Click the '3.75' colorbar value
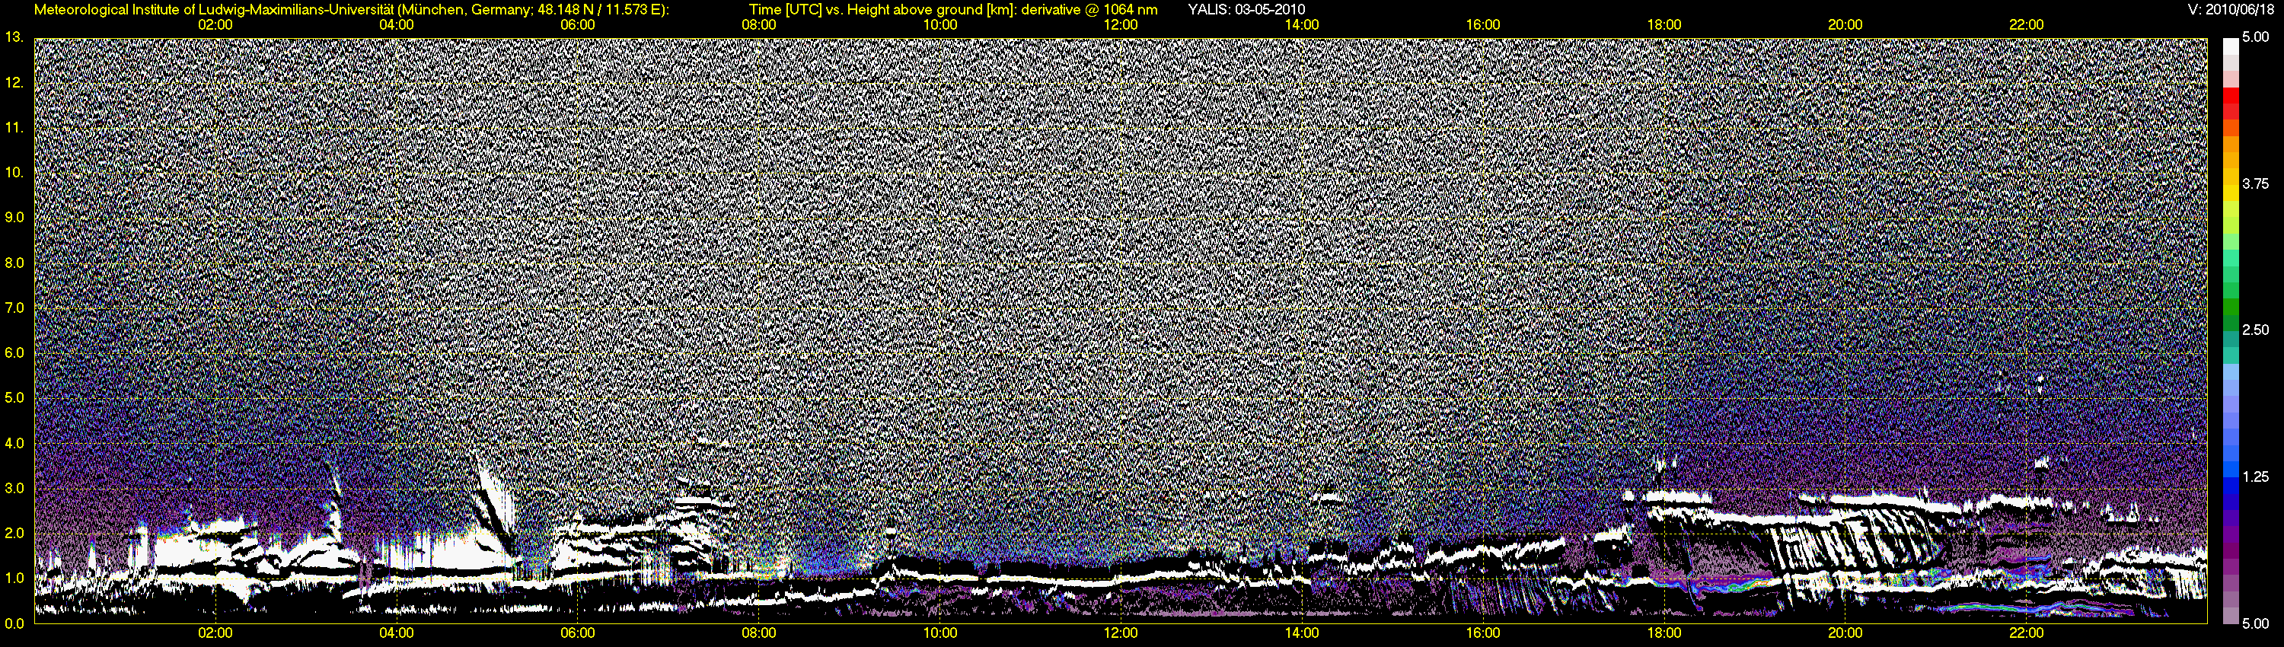This screenshot has width=2284, height=647. [2256, 183]
